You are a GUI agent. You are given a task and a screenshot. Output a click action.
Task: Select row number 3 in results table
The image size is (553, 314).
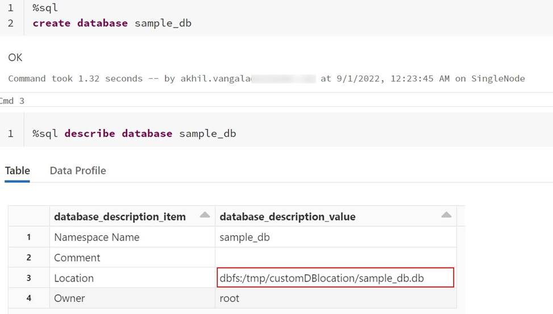28,278
